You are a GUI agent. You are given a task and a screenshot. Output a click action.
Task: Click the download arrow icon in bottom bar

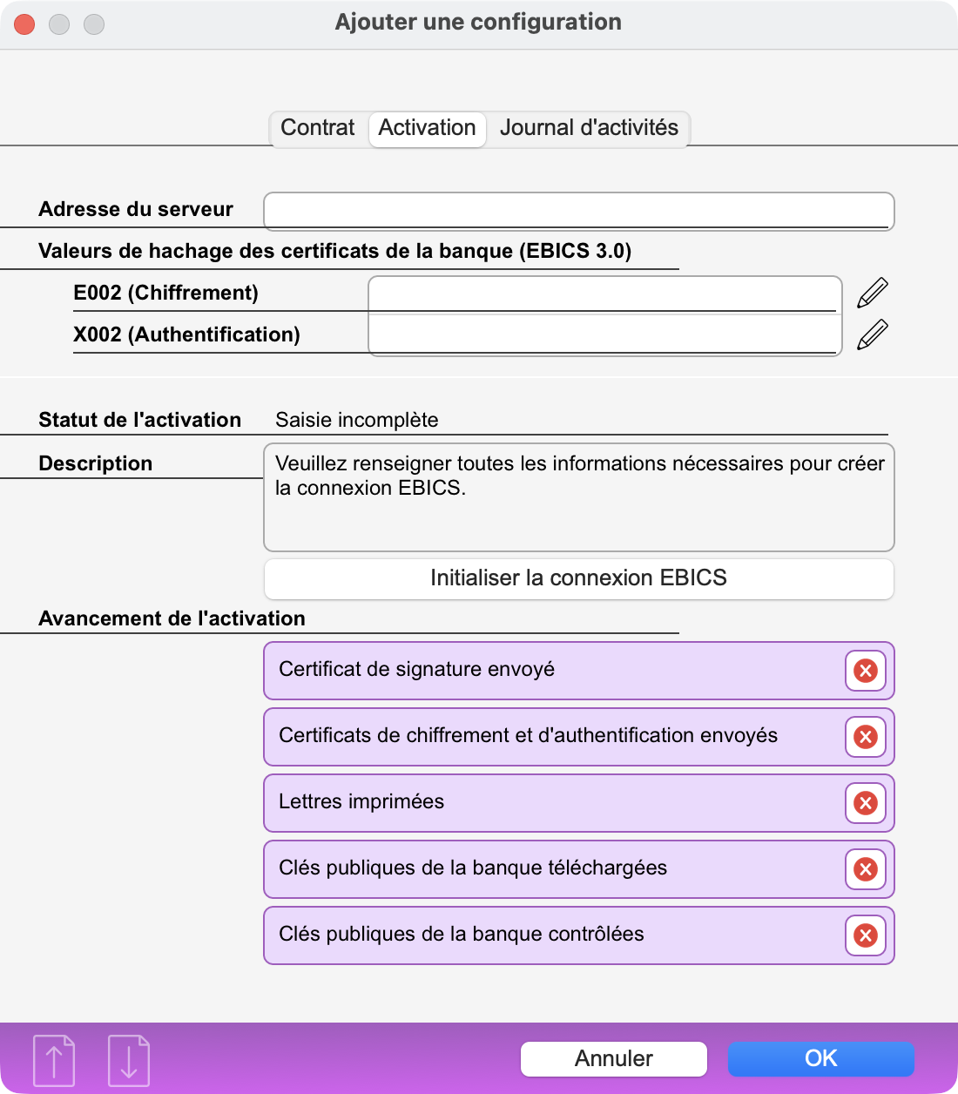click(129, 1060)
